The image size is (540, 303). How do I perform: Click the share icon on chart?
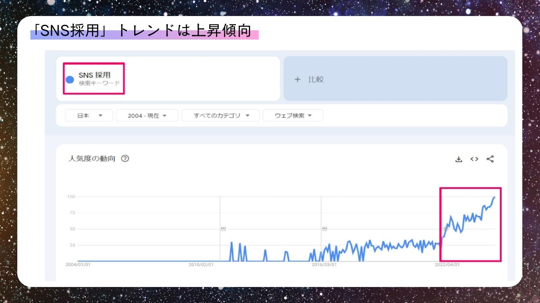click(490, 159)
